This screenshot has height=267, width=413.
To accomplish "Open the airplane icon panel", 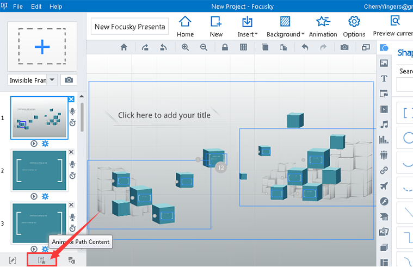I will [384, 186].
